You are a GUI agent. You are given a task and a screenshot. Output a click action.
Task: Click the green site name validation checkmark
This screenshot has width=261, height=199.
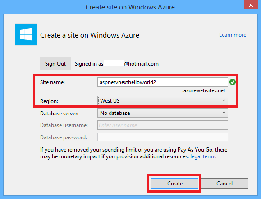coord(232,82)
